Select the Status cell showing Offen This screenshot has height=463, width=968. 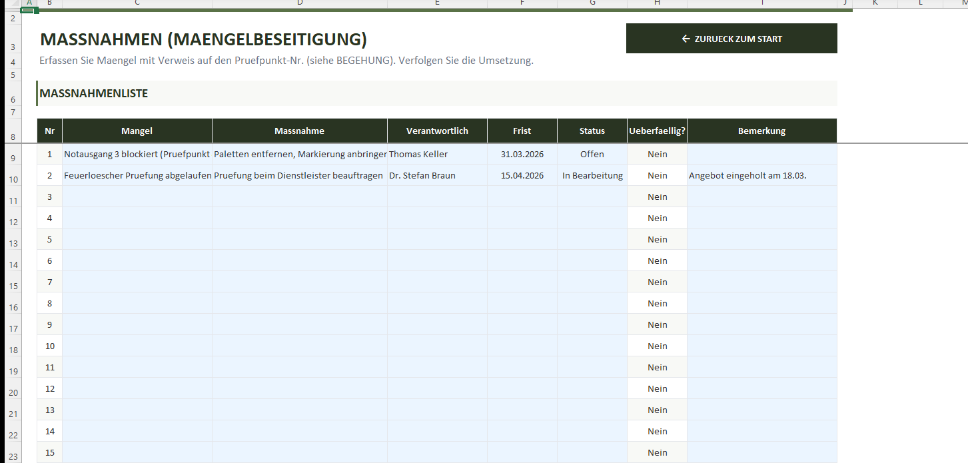(592, 154)
